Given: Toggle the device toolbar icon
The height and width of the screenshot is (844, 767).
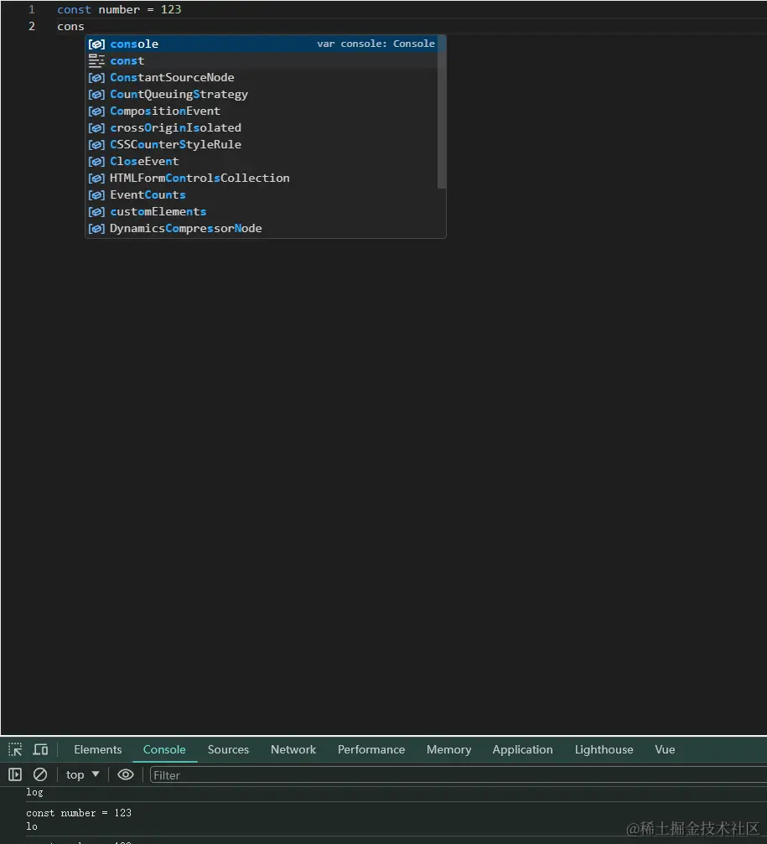Looking at the screenshot, I should (41, 749).
